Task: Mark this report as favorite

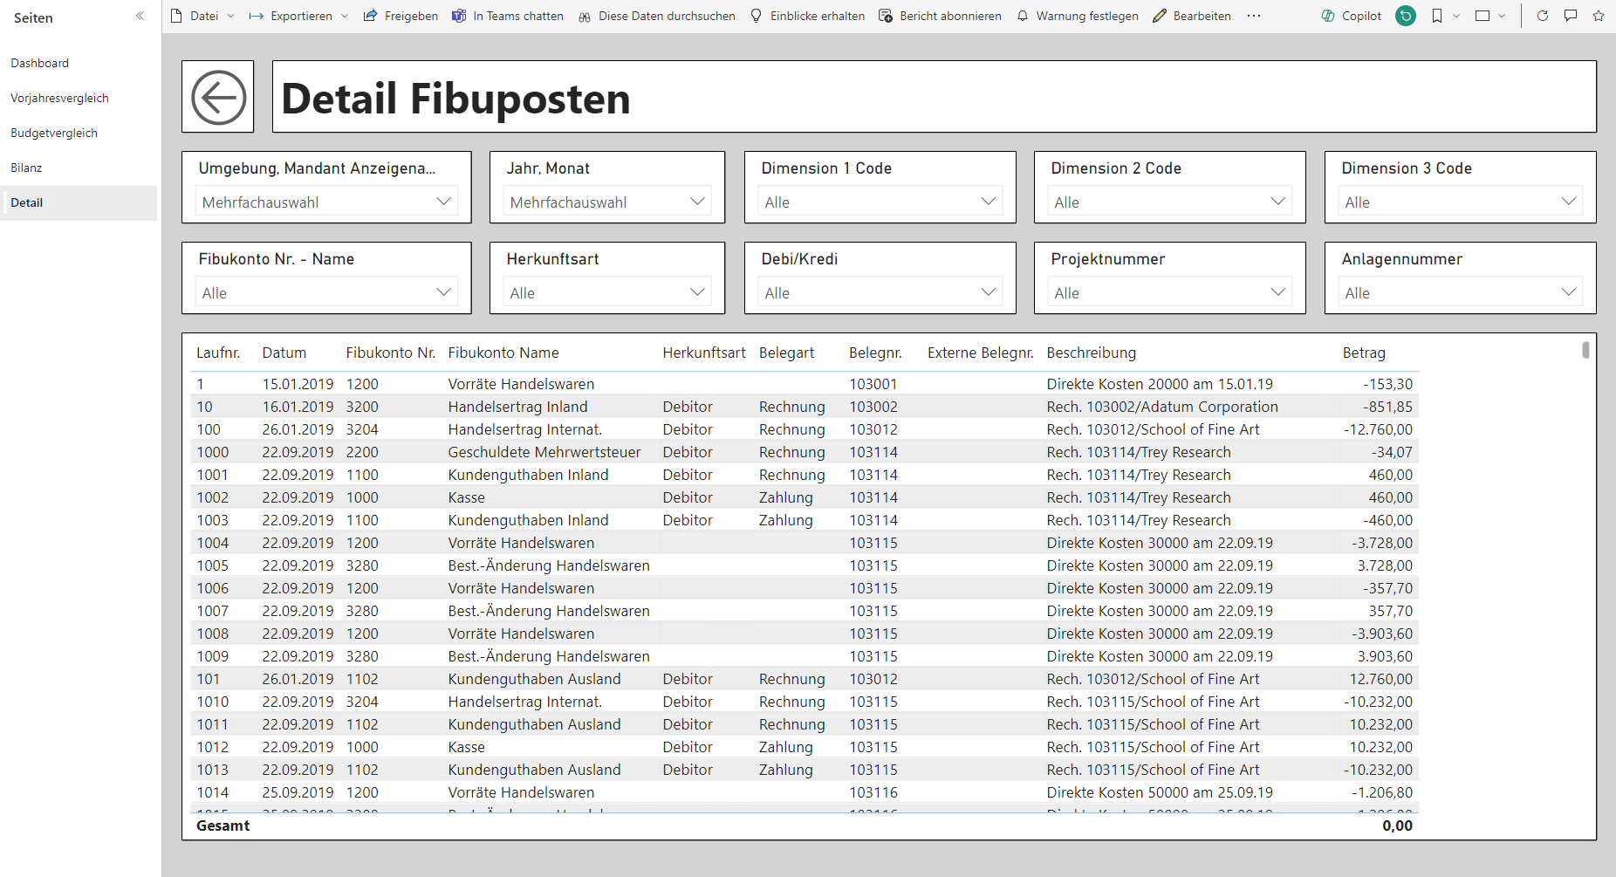Action: (1599, 16)
